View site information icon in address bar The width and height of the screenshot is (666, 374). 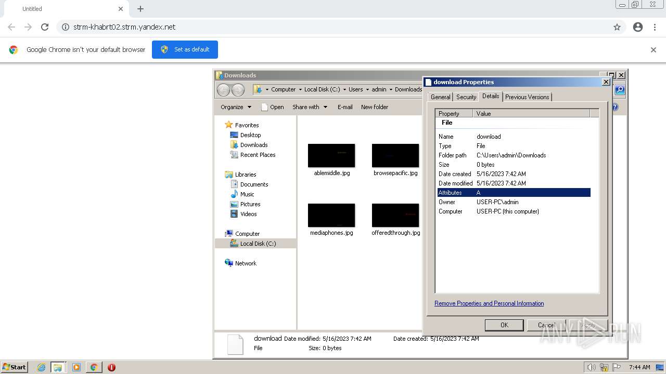(x=66, y=27)
